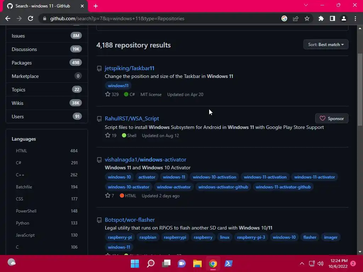Filter by CSS language
The image size is (363, 272).
pos(47,199)
